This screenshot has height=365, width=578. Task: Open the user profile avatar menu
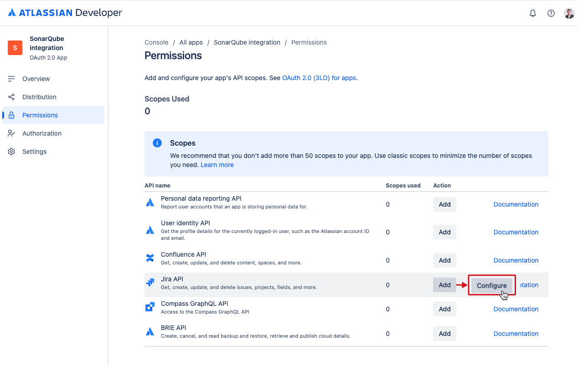click(x=569, y=13)
